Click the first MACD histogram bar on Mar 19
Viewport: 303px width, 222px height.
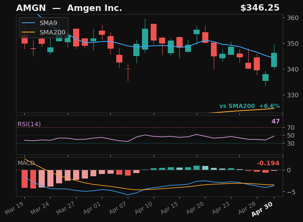[x=24, y=179]
